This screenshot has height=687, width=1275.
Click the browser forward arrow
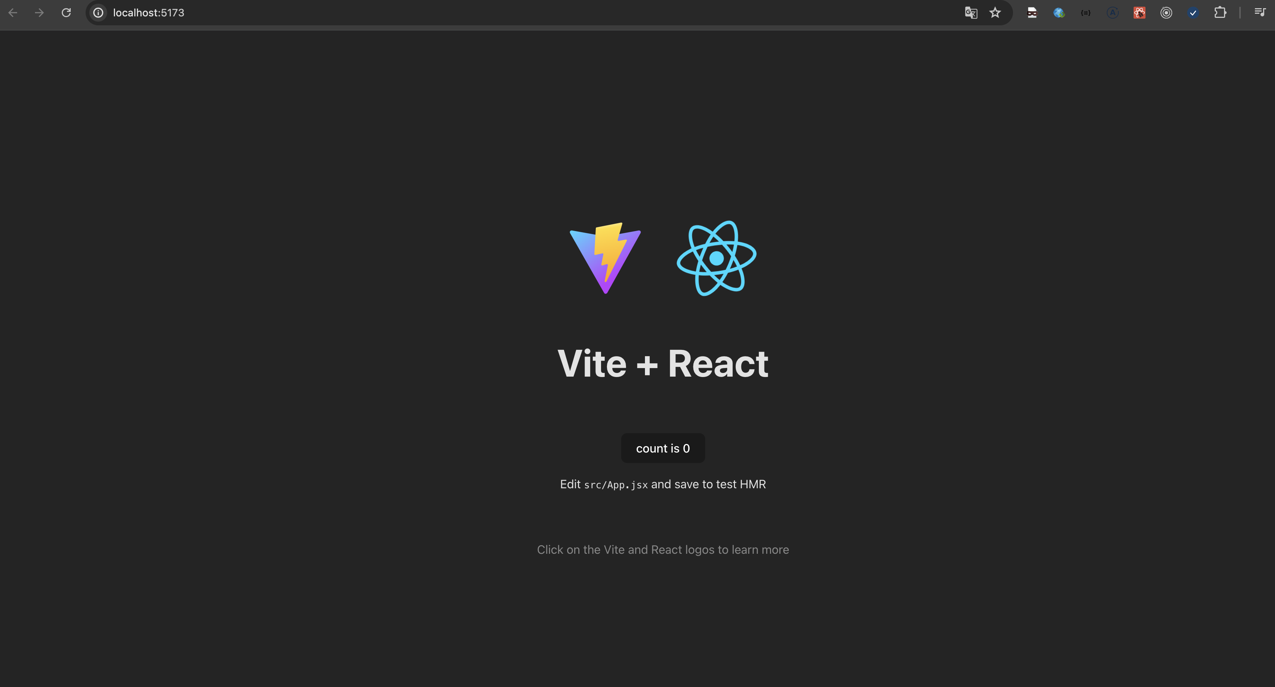tap(39, 13)
